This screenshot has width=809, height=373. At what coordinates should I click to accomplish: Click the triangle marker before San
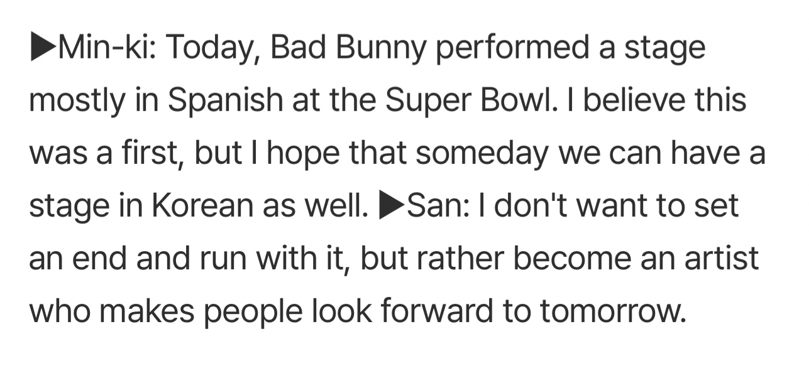[x=392, y=205]
